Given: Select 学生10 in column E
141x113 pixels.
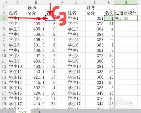Looking at the screenshot, I should 76,66.
